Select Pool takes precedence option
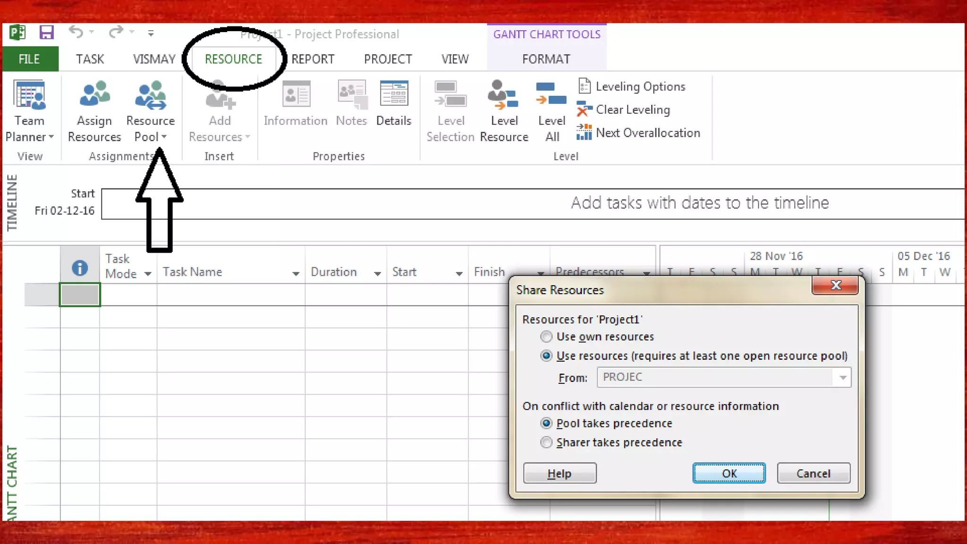Screen dimensions: 967x544 (546, 423)
